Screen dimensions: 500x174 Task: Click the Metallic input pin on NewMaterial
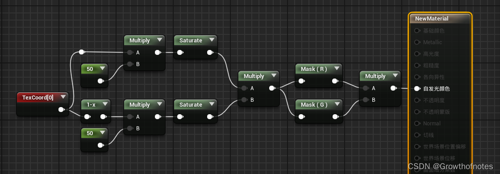(417, 42)
